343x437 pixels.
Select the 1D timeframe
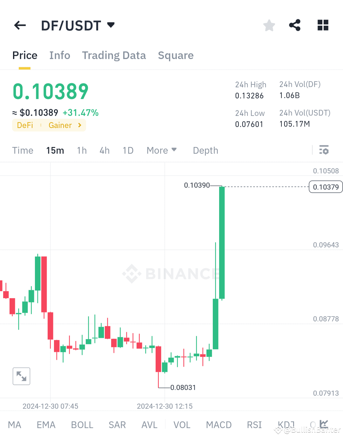128,150
